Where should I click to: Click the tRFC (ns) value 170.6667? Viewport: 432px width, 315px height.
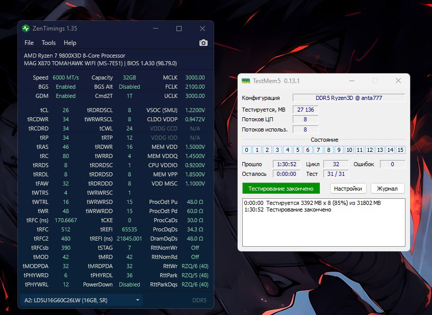[x=66, y=220]
